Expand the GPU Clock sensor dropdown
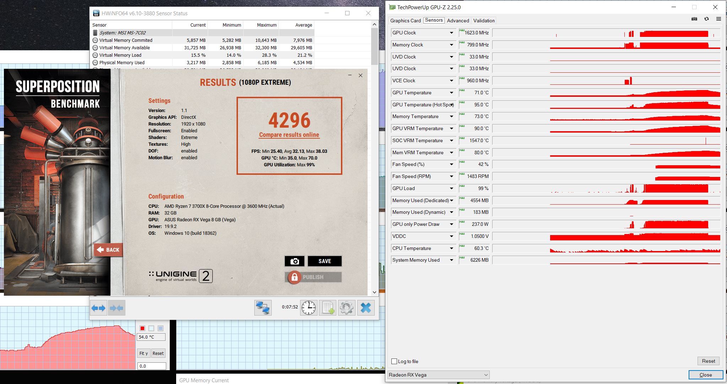The height and width of the screenshot is (384, 727). pos(451,33)
